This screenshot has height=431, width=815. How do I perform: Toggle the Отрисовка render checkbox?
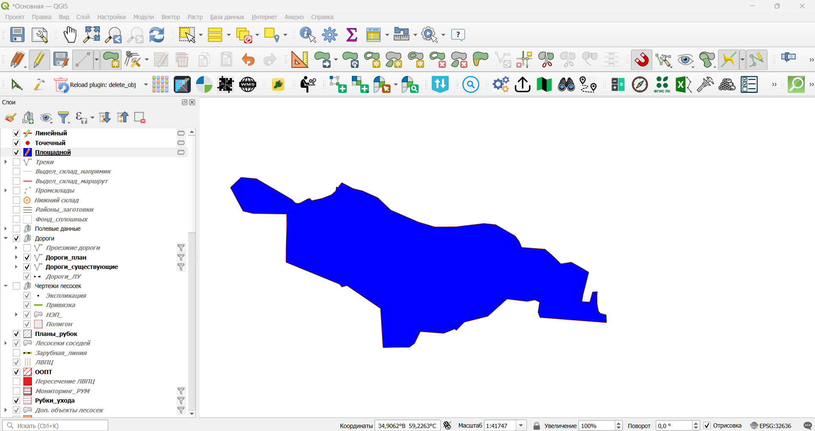[707, 425]
